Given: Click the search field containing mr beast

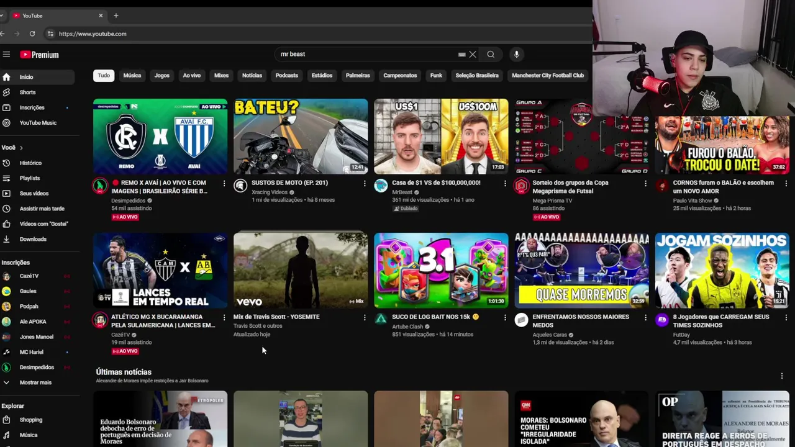Looking at the screenshot, I should pyautogui.click(x=368, y=55).
